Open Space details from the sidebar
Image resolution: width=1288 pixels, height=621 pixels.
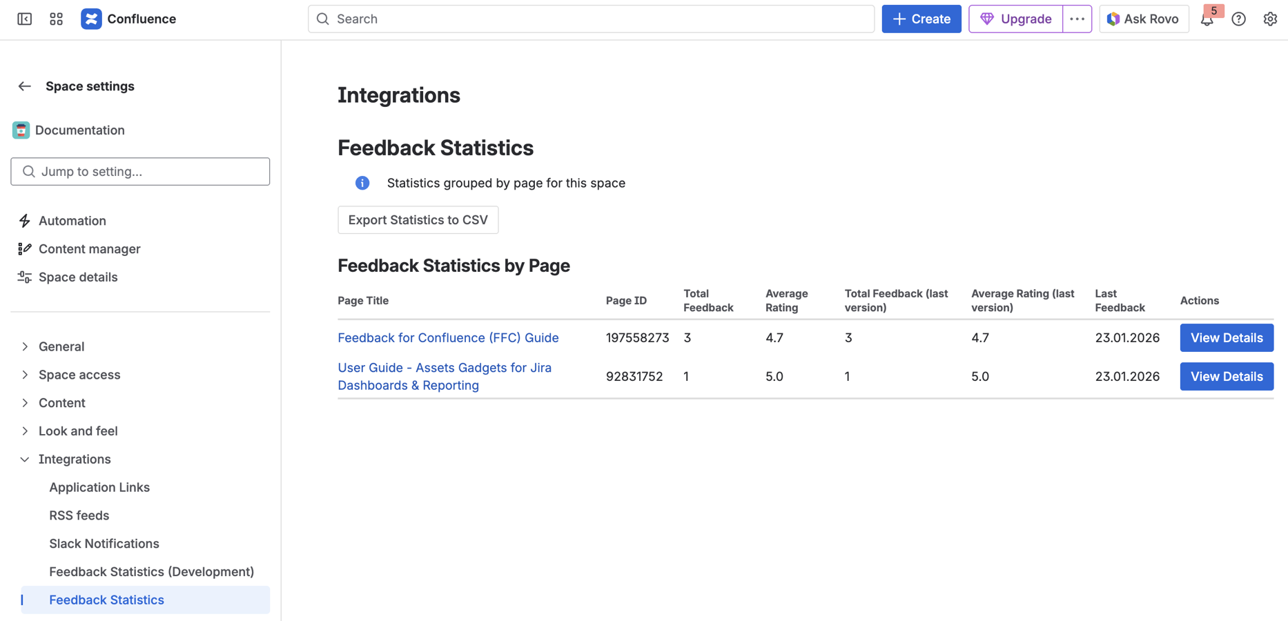pyautogui.click(x=77, y=277)
